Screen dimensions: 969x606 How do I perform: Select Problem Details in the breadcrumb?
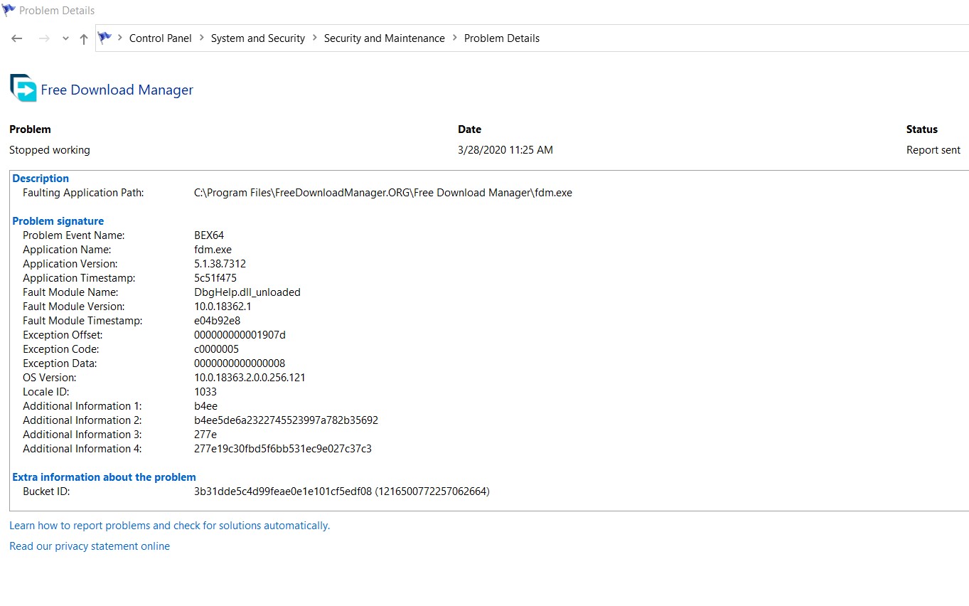click(502, 38)
